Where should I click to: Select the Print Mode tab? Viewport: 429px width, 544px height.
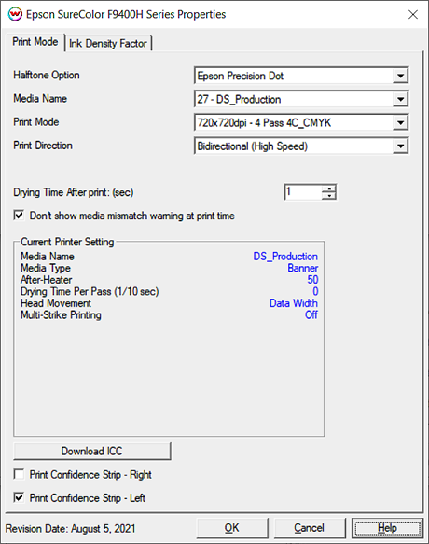coord(35,42)
